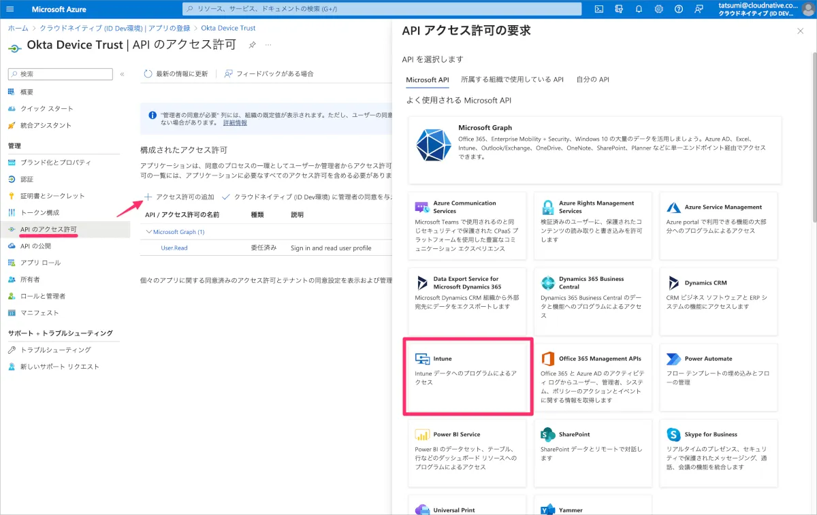Switch to 所属する組織で使用している API tab

512,80
